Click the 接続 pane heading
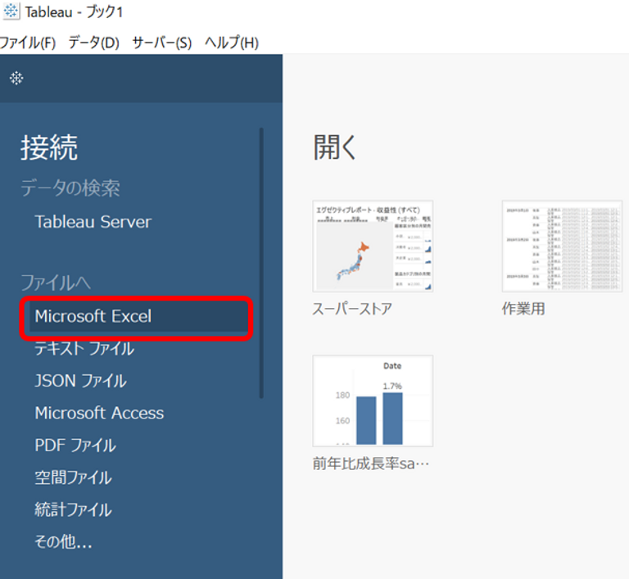Viewport: 629px width, 579px height. point(49,147)
